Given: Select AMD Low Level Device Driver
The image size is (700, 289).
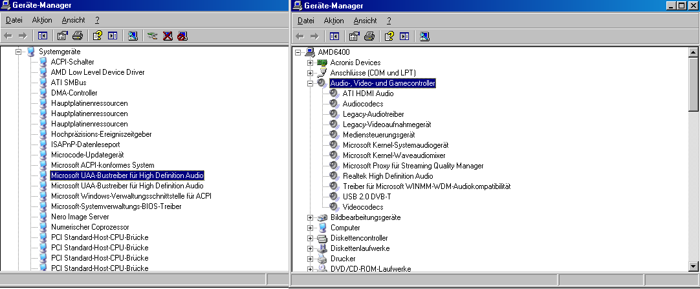Looking at the screenshot, I should point(98,72).
